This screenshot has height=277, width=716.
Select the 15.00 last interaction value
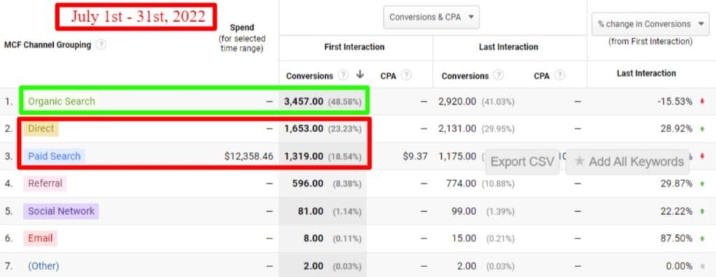pos(464,239)
